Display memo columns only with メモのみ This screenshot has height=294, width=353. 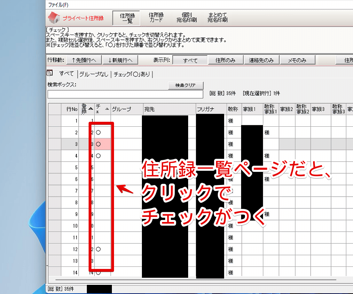297,60
